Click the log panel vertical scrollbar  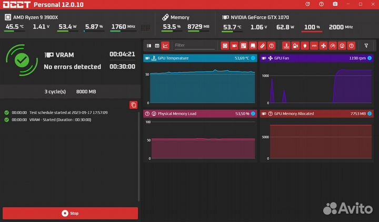139,156
